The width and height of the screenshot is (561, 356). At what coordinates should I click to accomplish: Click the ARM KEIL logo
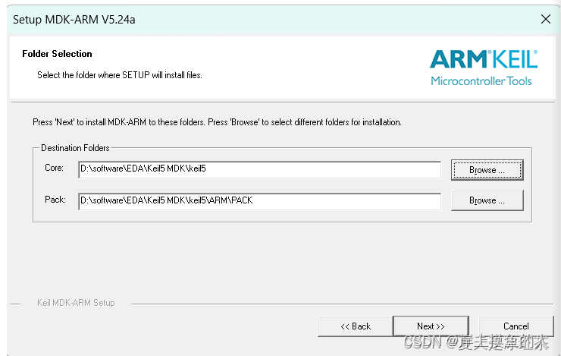484,59
